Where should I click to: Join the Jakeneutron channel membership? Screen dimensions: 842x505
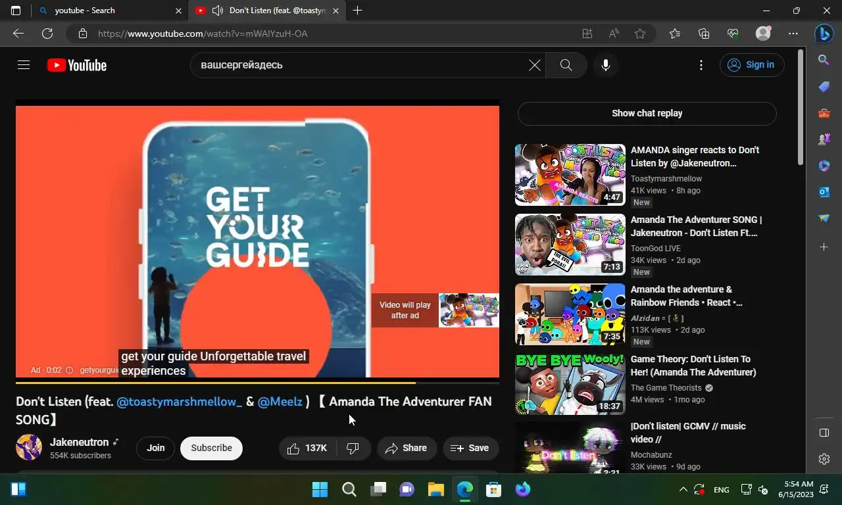156,448
